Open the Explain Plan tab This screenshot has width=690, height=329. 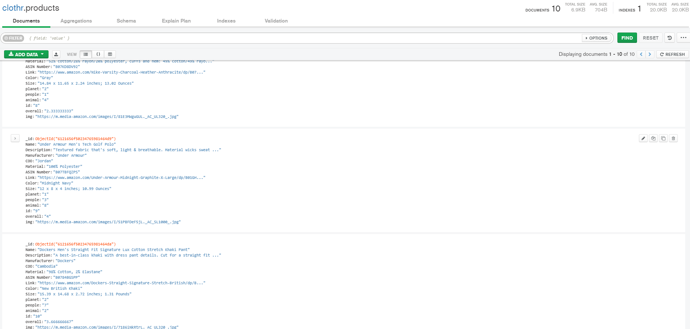click(x=176, y=21)
